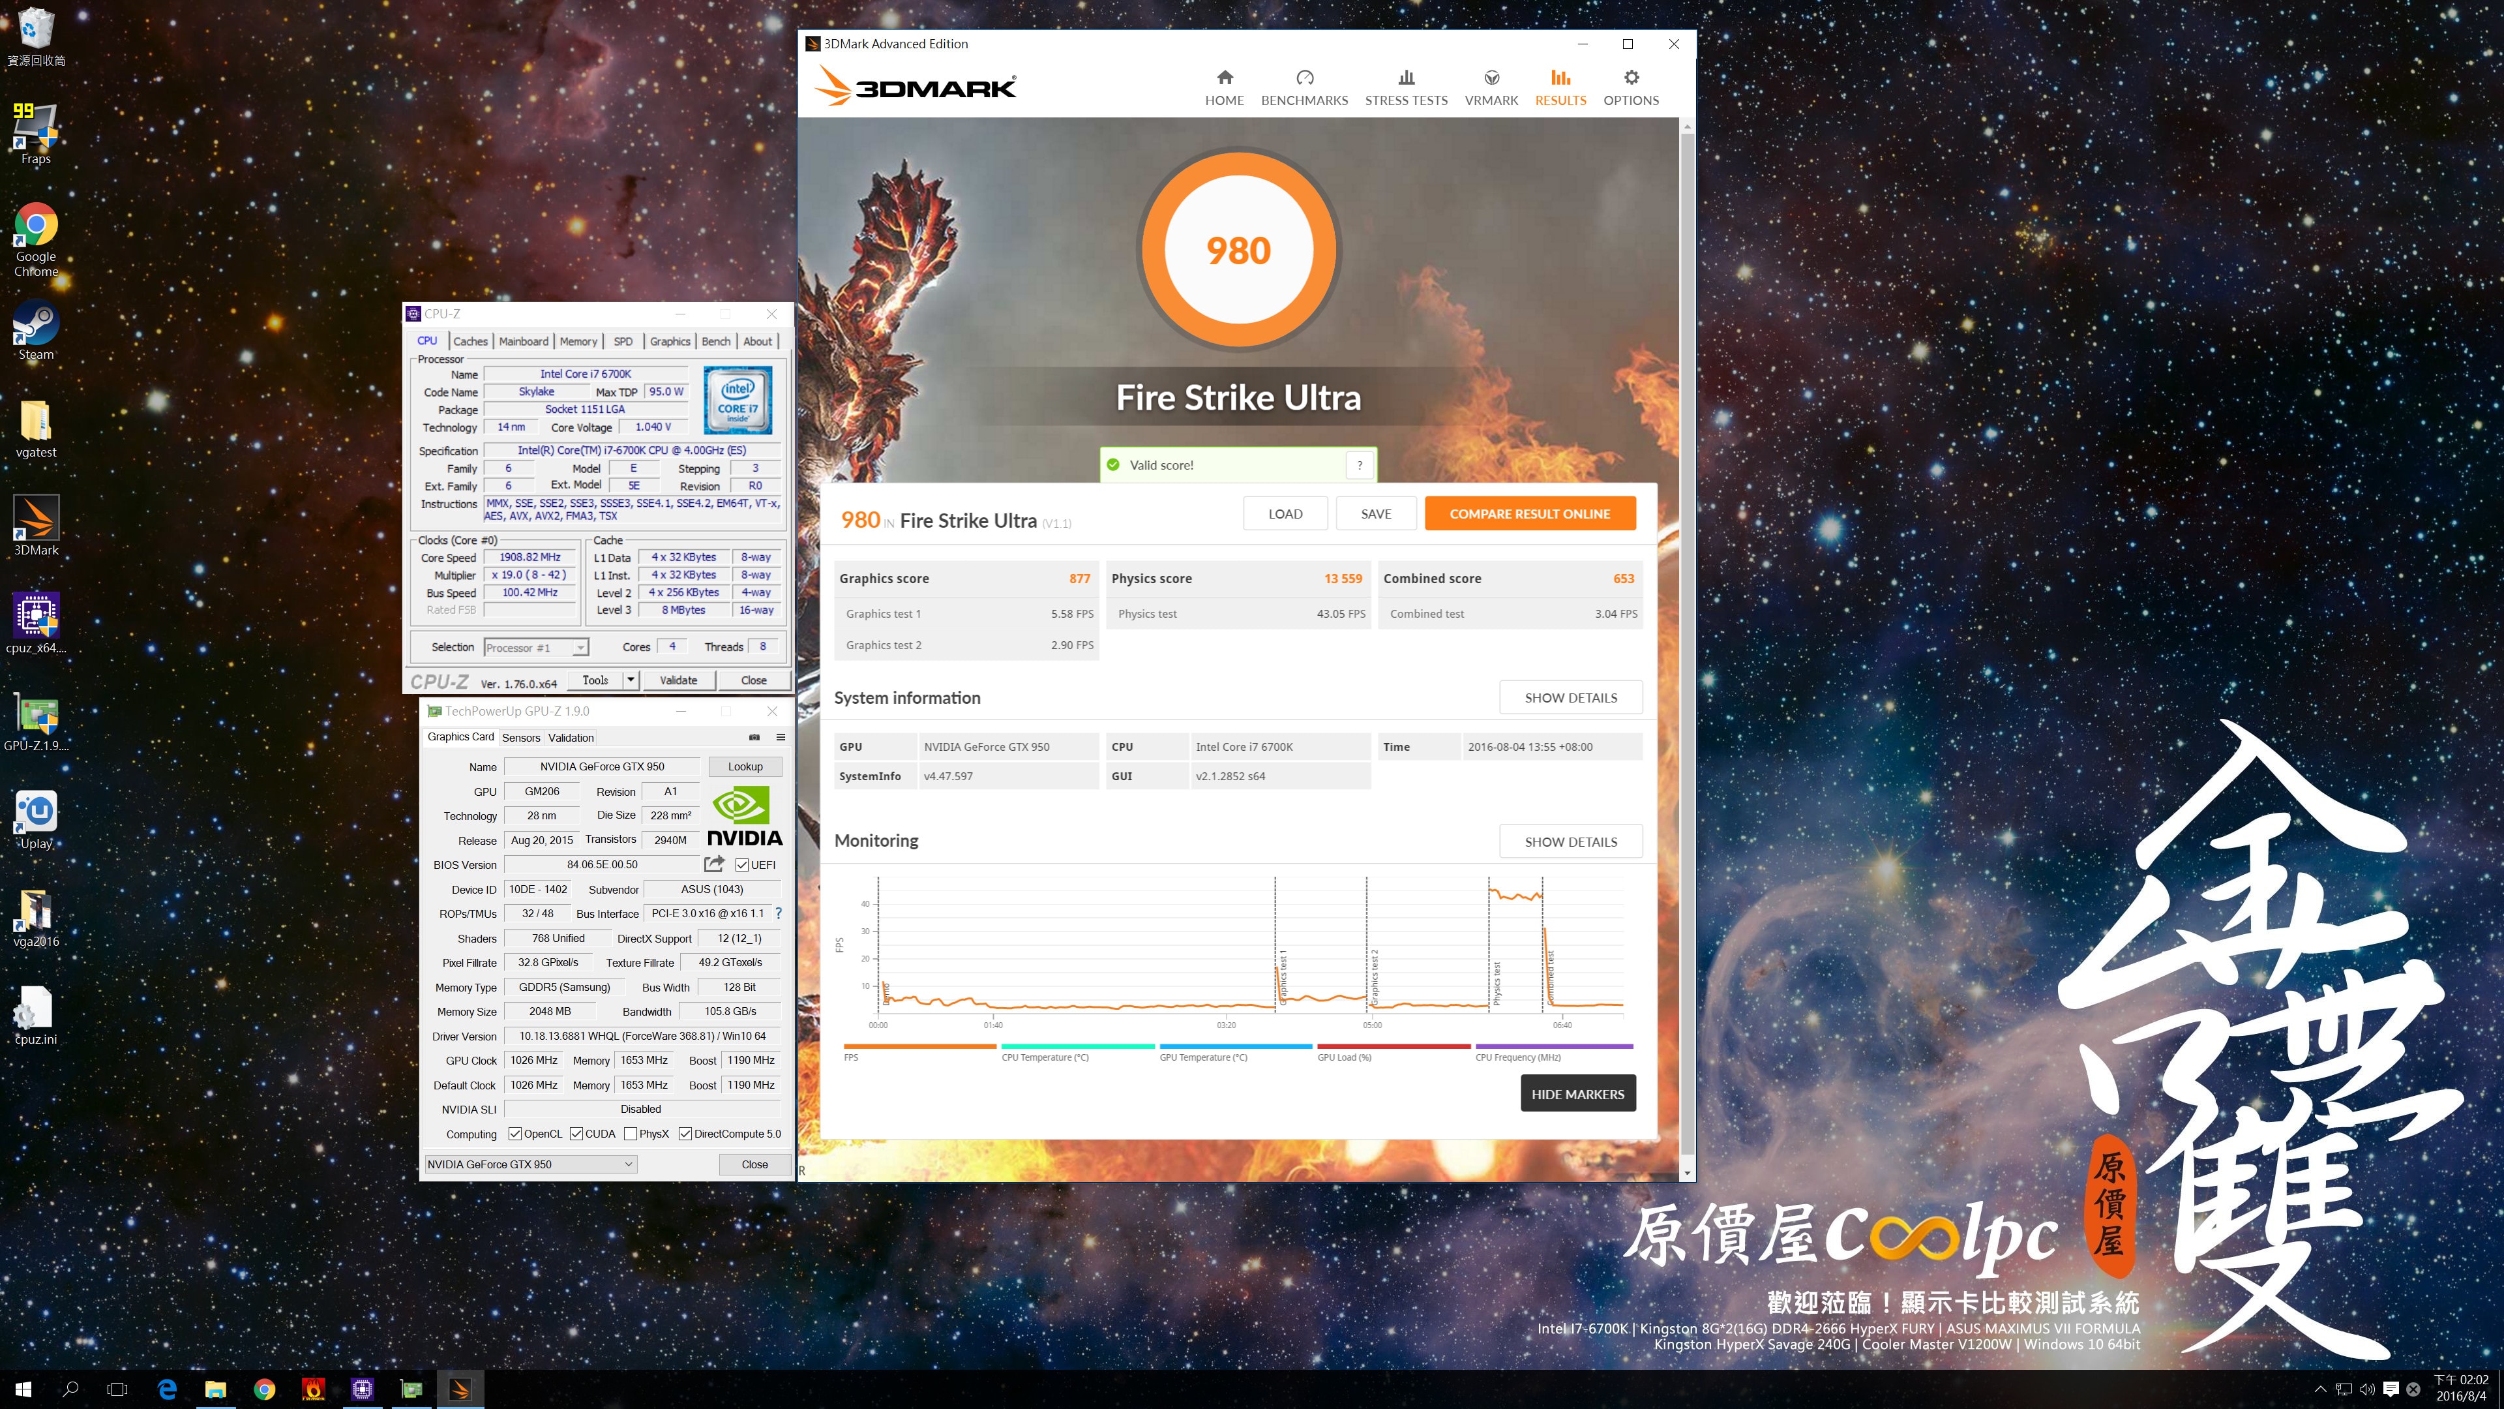This screenshot has width=2504, height=1409.
Task: Click the 3DMark vertical scrollbar down arrow
Action: [1688, 1173]
